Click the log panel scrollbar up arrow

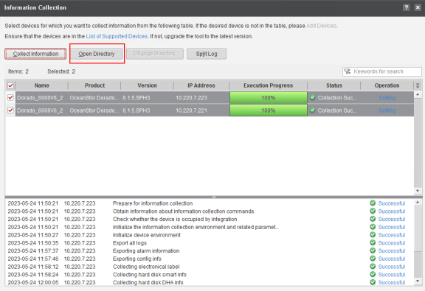(x=418, y=203)
